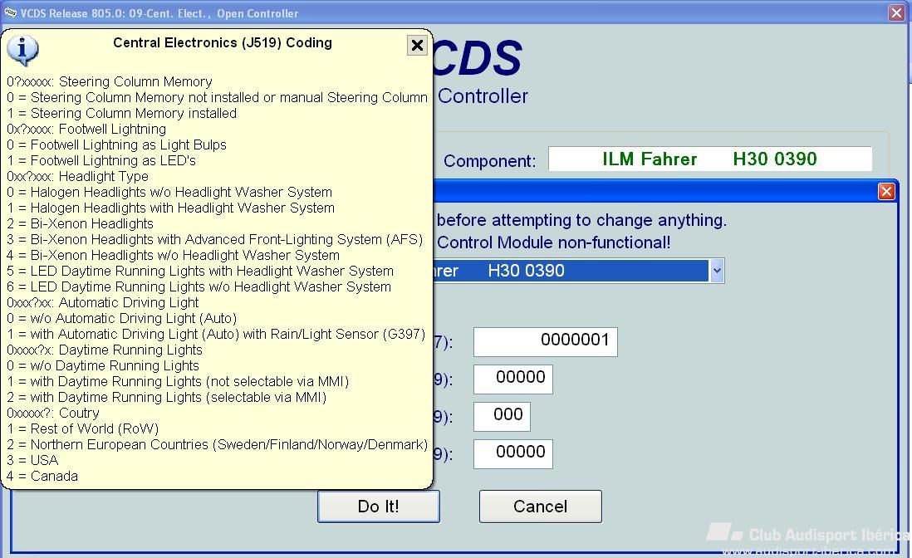
Task: Click the Cancel button
Action: [541, 507]
